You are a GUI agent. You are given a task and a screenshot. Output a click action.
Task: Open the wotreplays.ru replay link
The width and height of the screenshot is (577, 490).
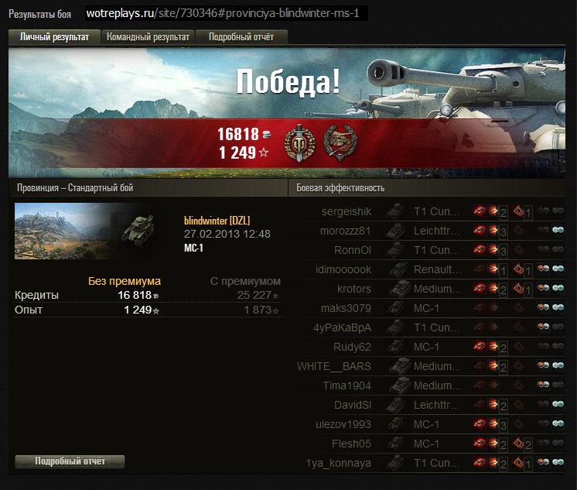(x=222, y=13)
